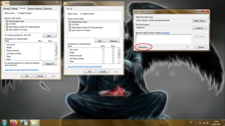Viewport: 225px width, 126px height.
Task: Toggle Deny checkbox for Read permission
Action: (x=113, y=62)
